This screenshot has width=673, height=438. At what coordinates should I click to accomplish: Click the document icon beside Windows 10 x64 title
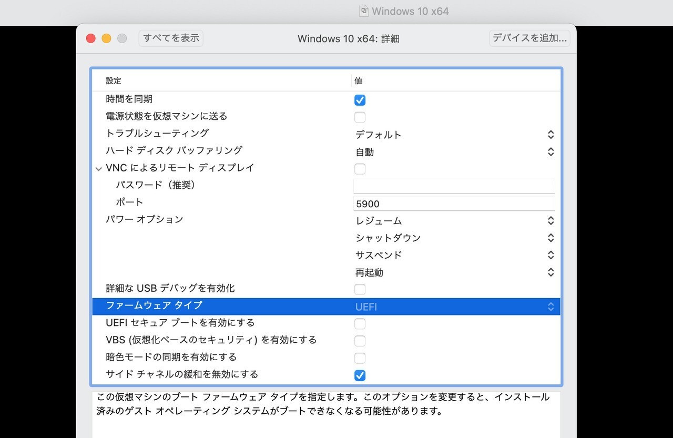click(364, 11)
